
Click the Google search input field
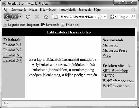pos(124,17)
